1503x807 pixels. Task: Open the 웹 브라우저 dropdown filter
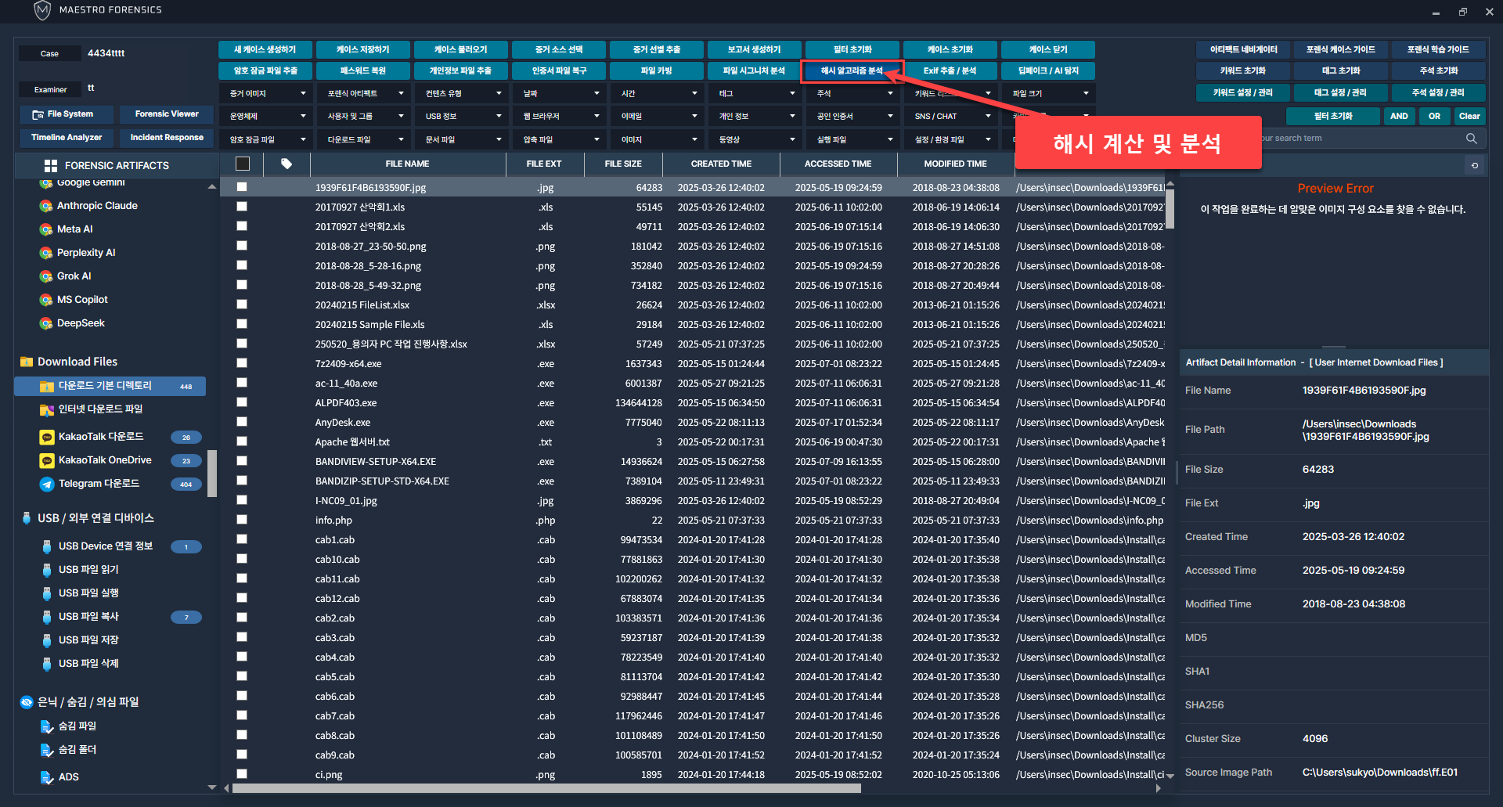click(560, 116)
